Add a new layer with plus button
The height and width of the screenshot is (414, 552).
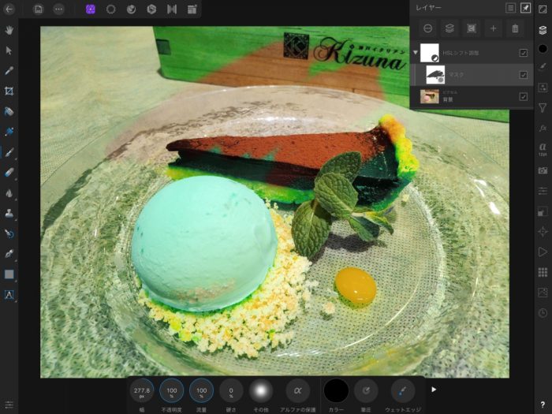[x=493, y=28]
